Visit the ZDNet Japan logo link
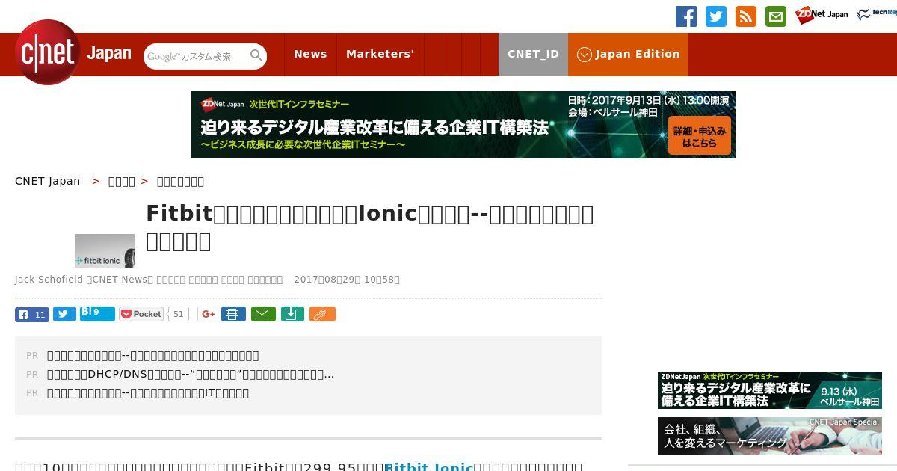897x471 pixels. [x=822, y=15]
